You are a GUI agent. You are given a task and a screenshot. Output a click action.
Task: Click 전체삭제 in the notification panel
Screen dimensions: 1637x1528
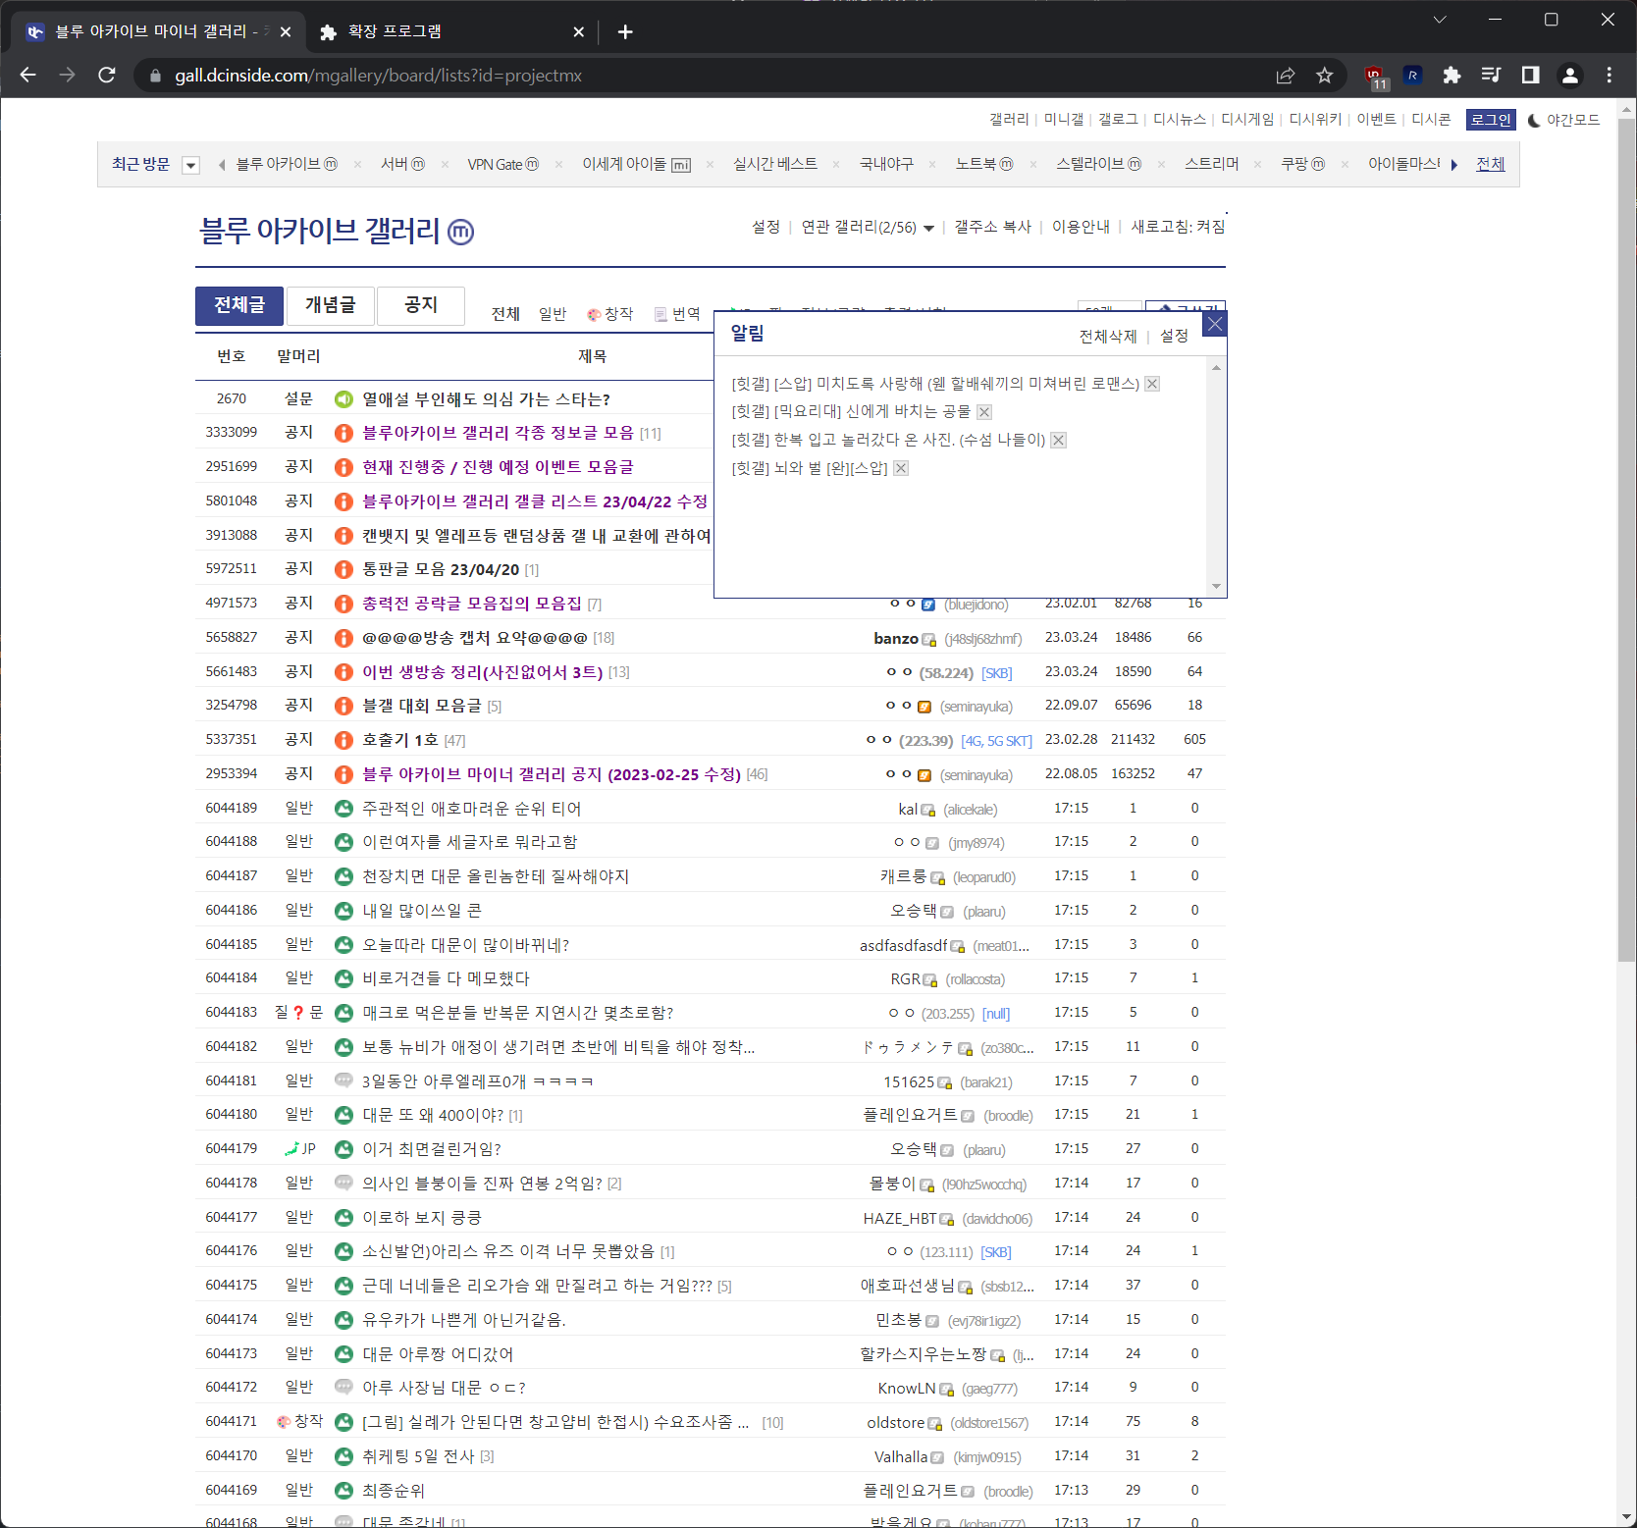click(1107, 336)
